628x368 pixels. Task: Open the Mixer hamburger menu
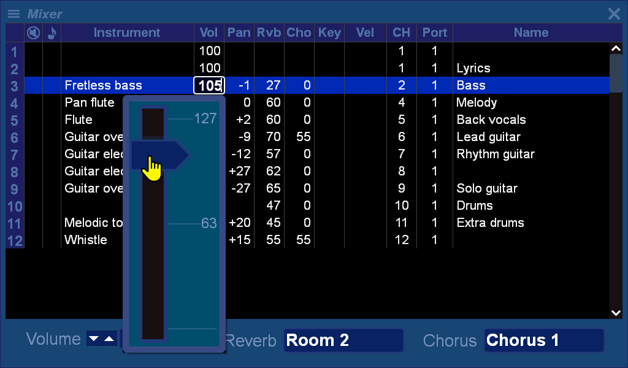[x=13, y=14]
